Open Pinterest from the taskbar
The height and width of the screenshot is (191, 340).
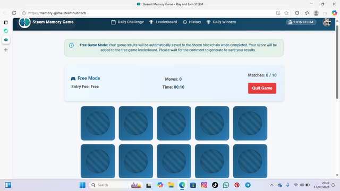[237, 185]
